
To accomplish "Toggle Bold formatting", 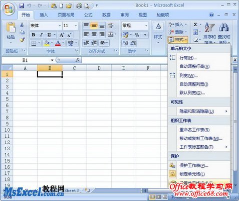I will [x=34, y=35].
